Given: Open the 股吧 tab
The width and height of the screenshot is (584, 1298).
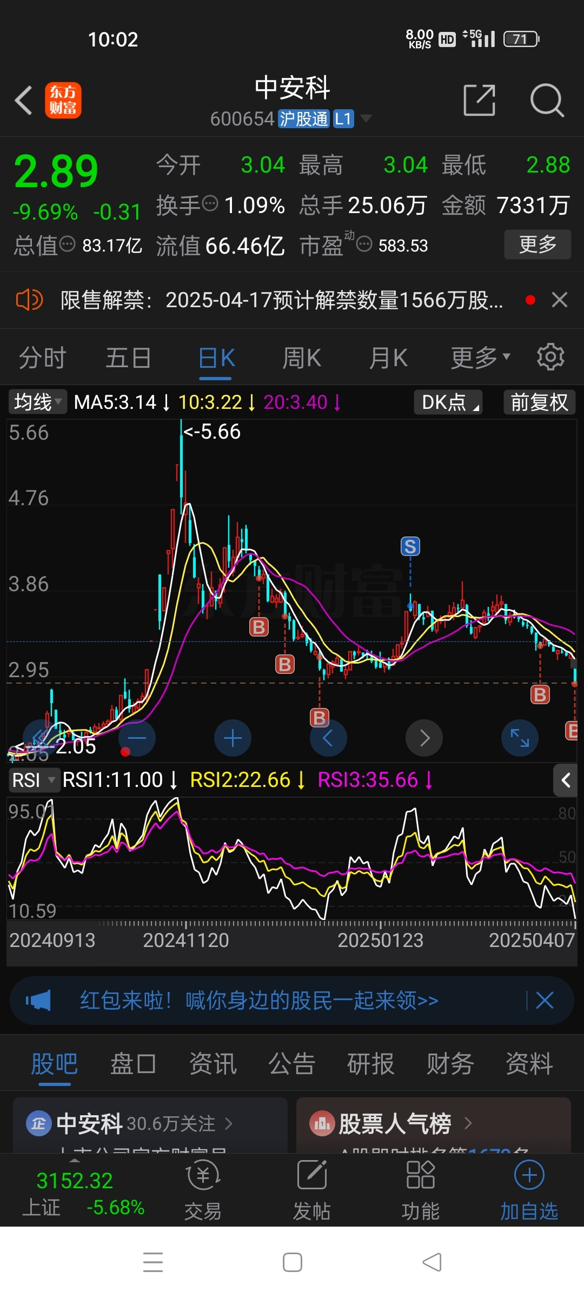Looking at the screenshot, I should click(54, 1063).
